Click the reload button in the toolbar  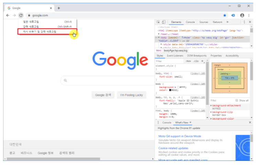[21, 16]
